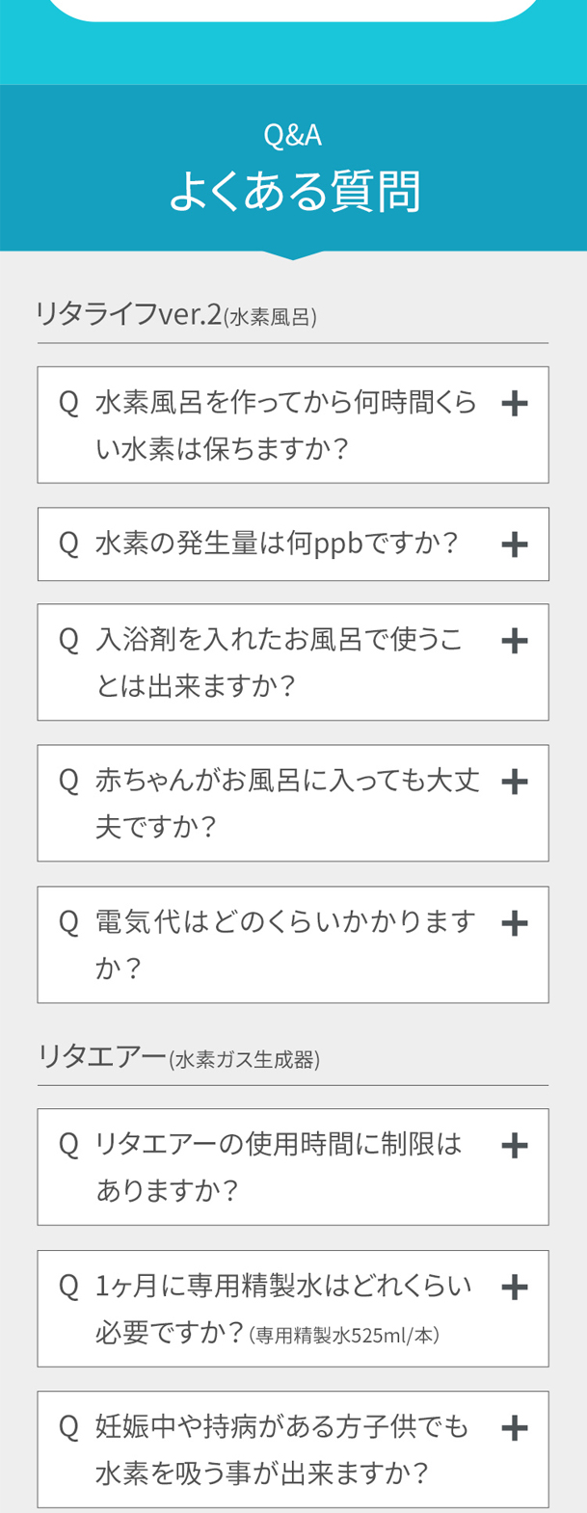The image size is (587, 1513).
Task: Click plus icon next to 電気代 question
Action: click(515, 923)
